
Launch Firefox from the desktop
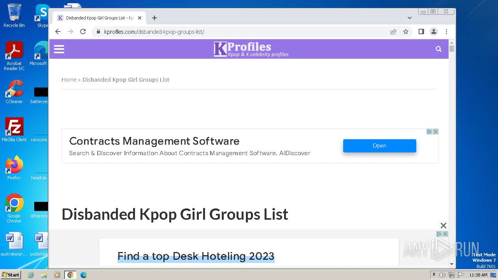14,168
